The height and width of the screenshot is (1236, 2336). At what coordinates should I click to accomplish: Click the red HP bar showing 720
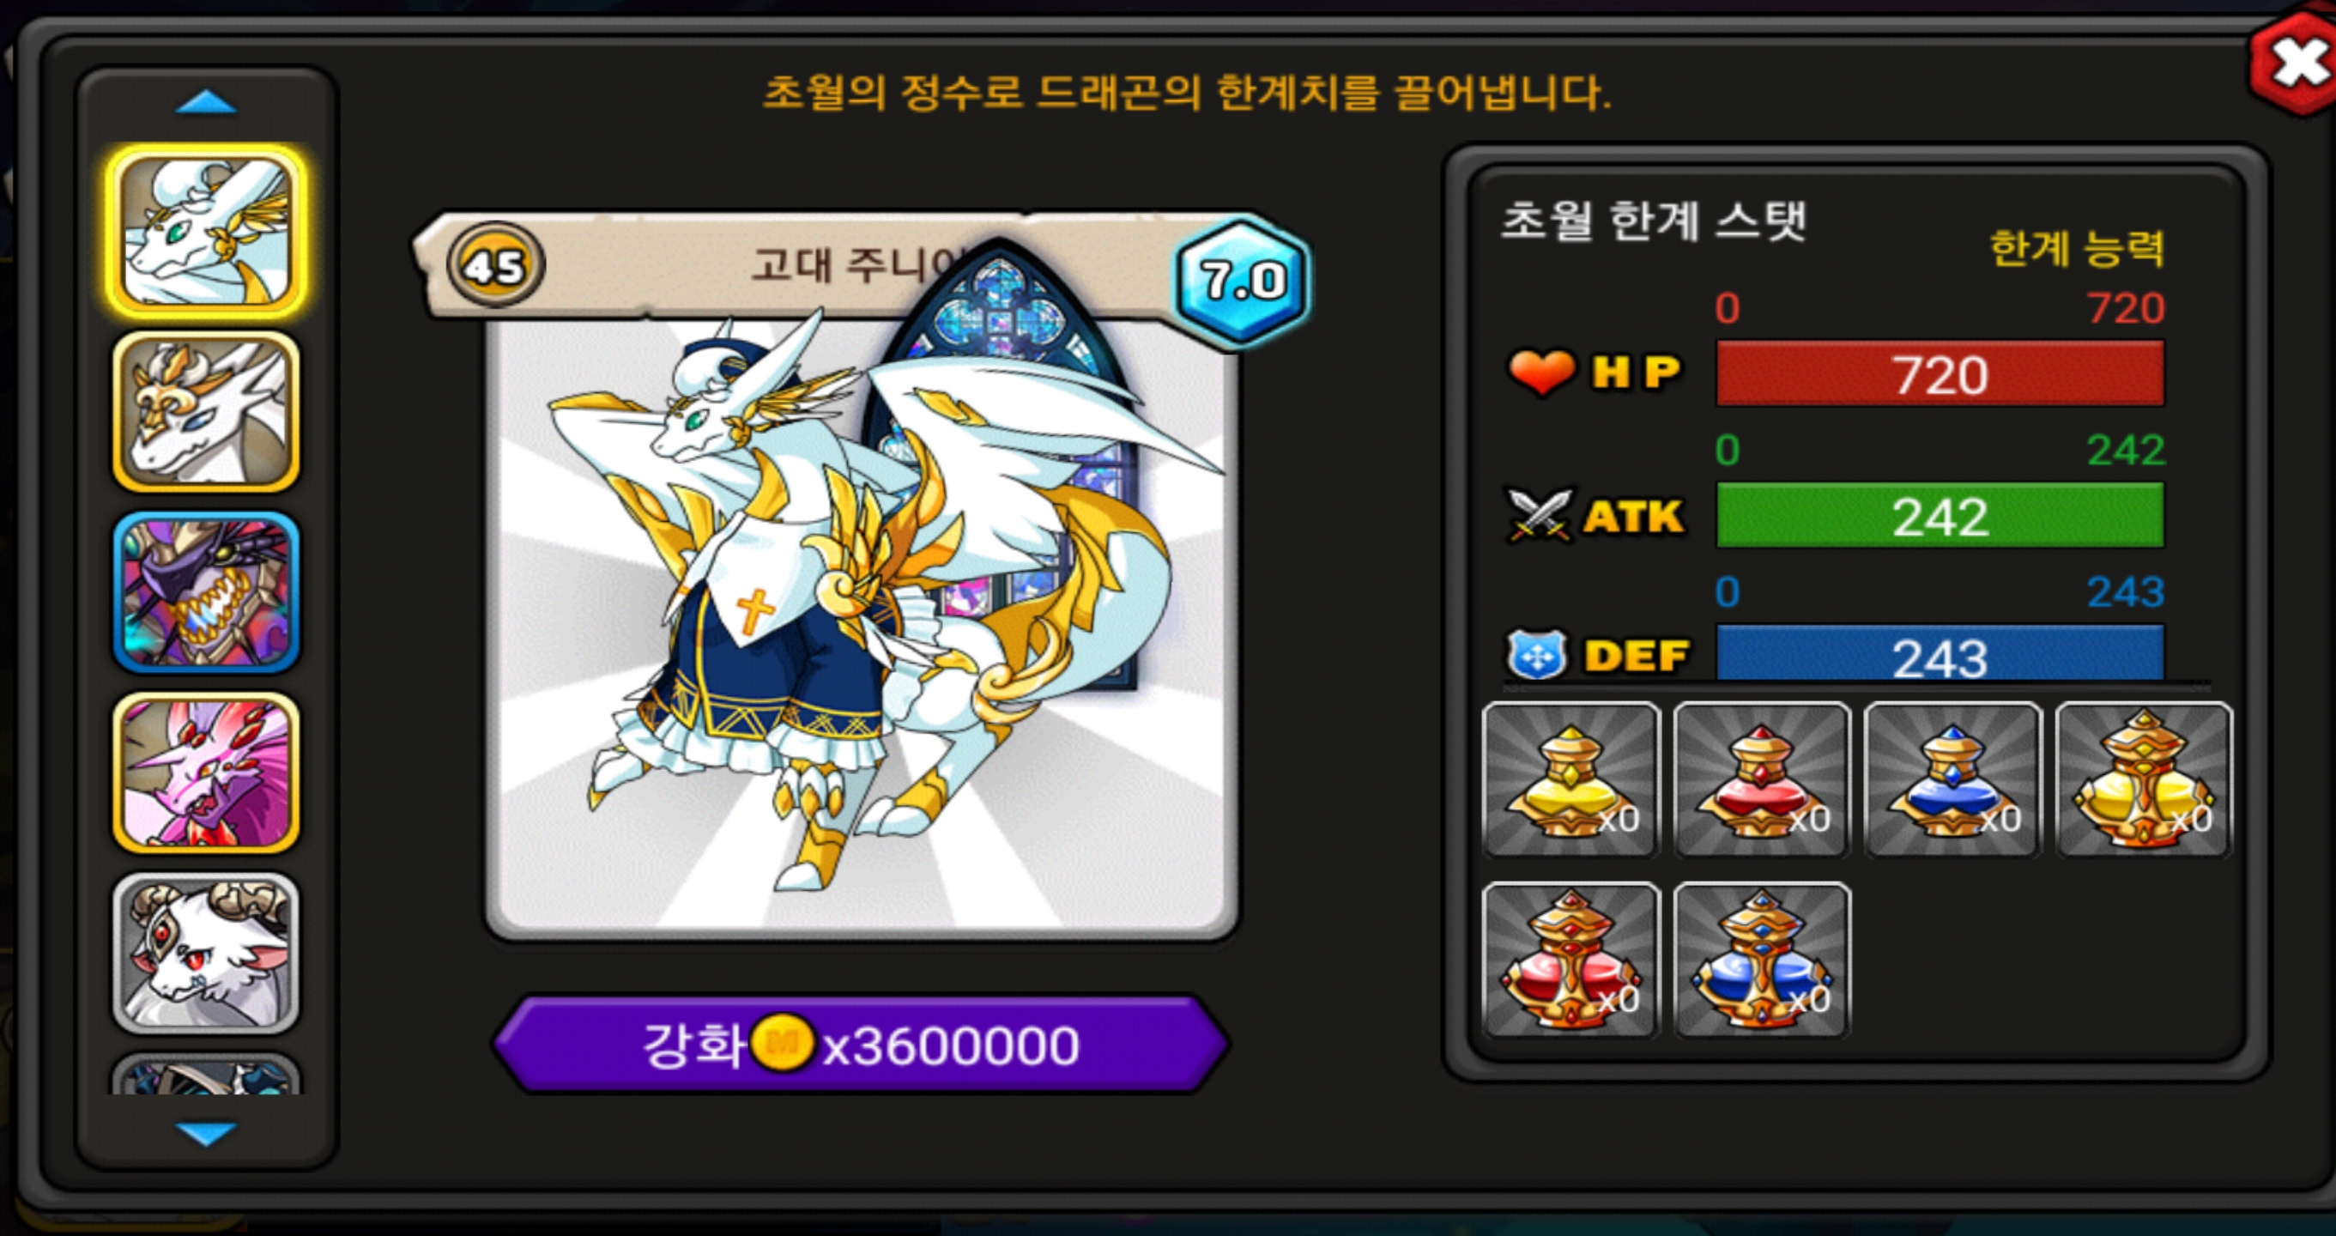1940,373
